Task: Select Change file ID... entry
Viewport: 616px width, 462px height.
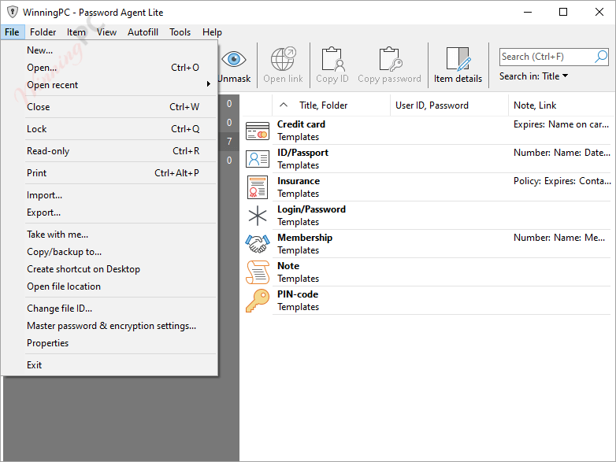Action: [109, 308]
